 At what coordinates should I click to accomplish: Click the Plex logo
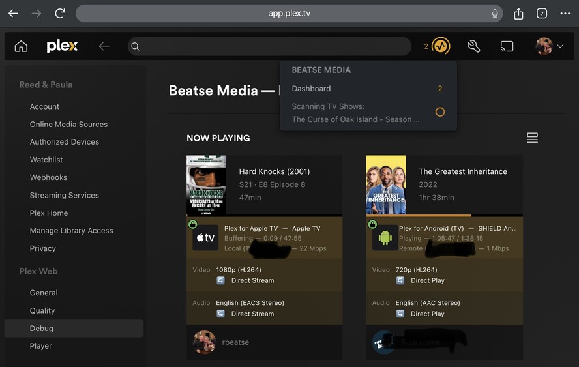click(x=62, y=46)
